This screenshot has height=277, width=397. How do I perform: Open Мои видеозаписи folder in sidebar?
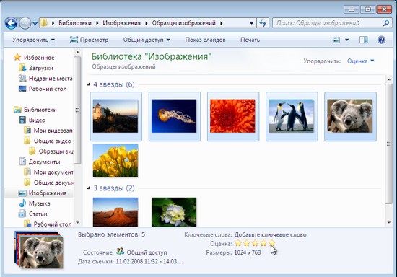pyautogui.click(x=48, y=131)
